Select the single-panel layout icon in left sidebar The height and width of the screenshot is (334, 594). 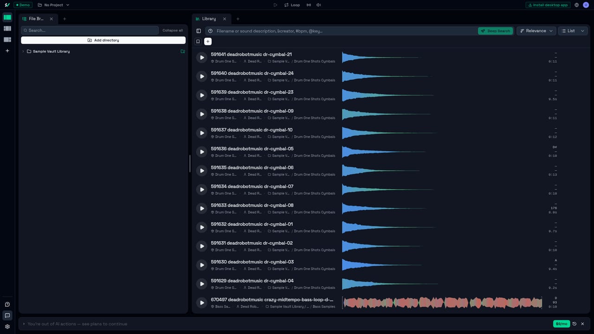(x=7, y=17)
